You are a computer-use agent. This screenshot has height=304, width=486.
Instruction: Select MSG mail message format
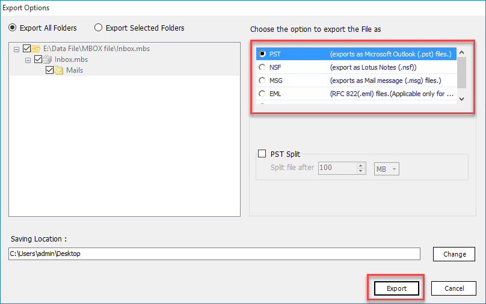[262, 81]
